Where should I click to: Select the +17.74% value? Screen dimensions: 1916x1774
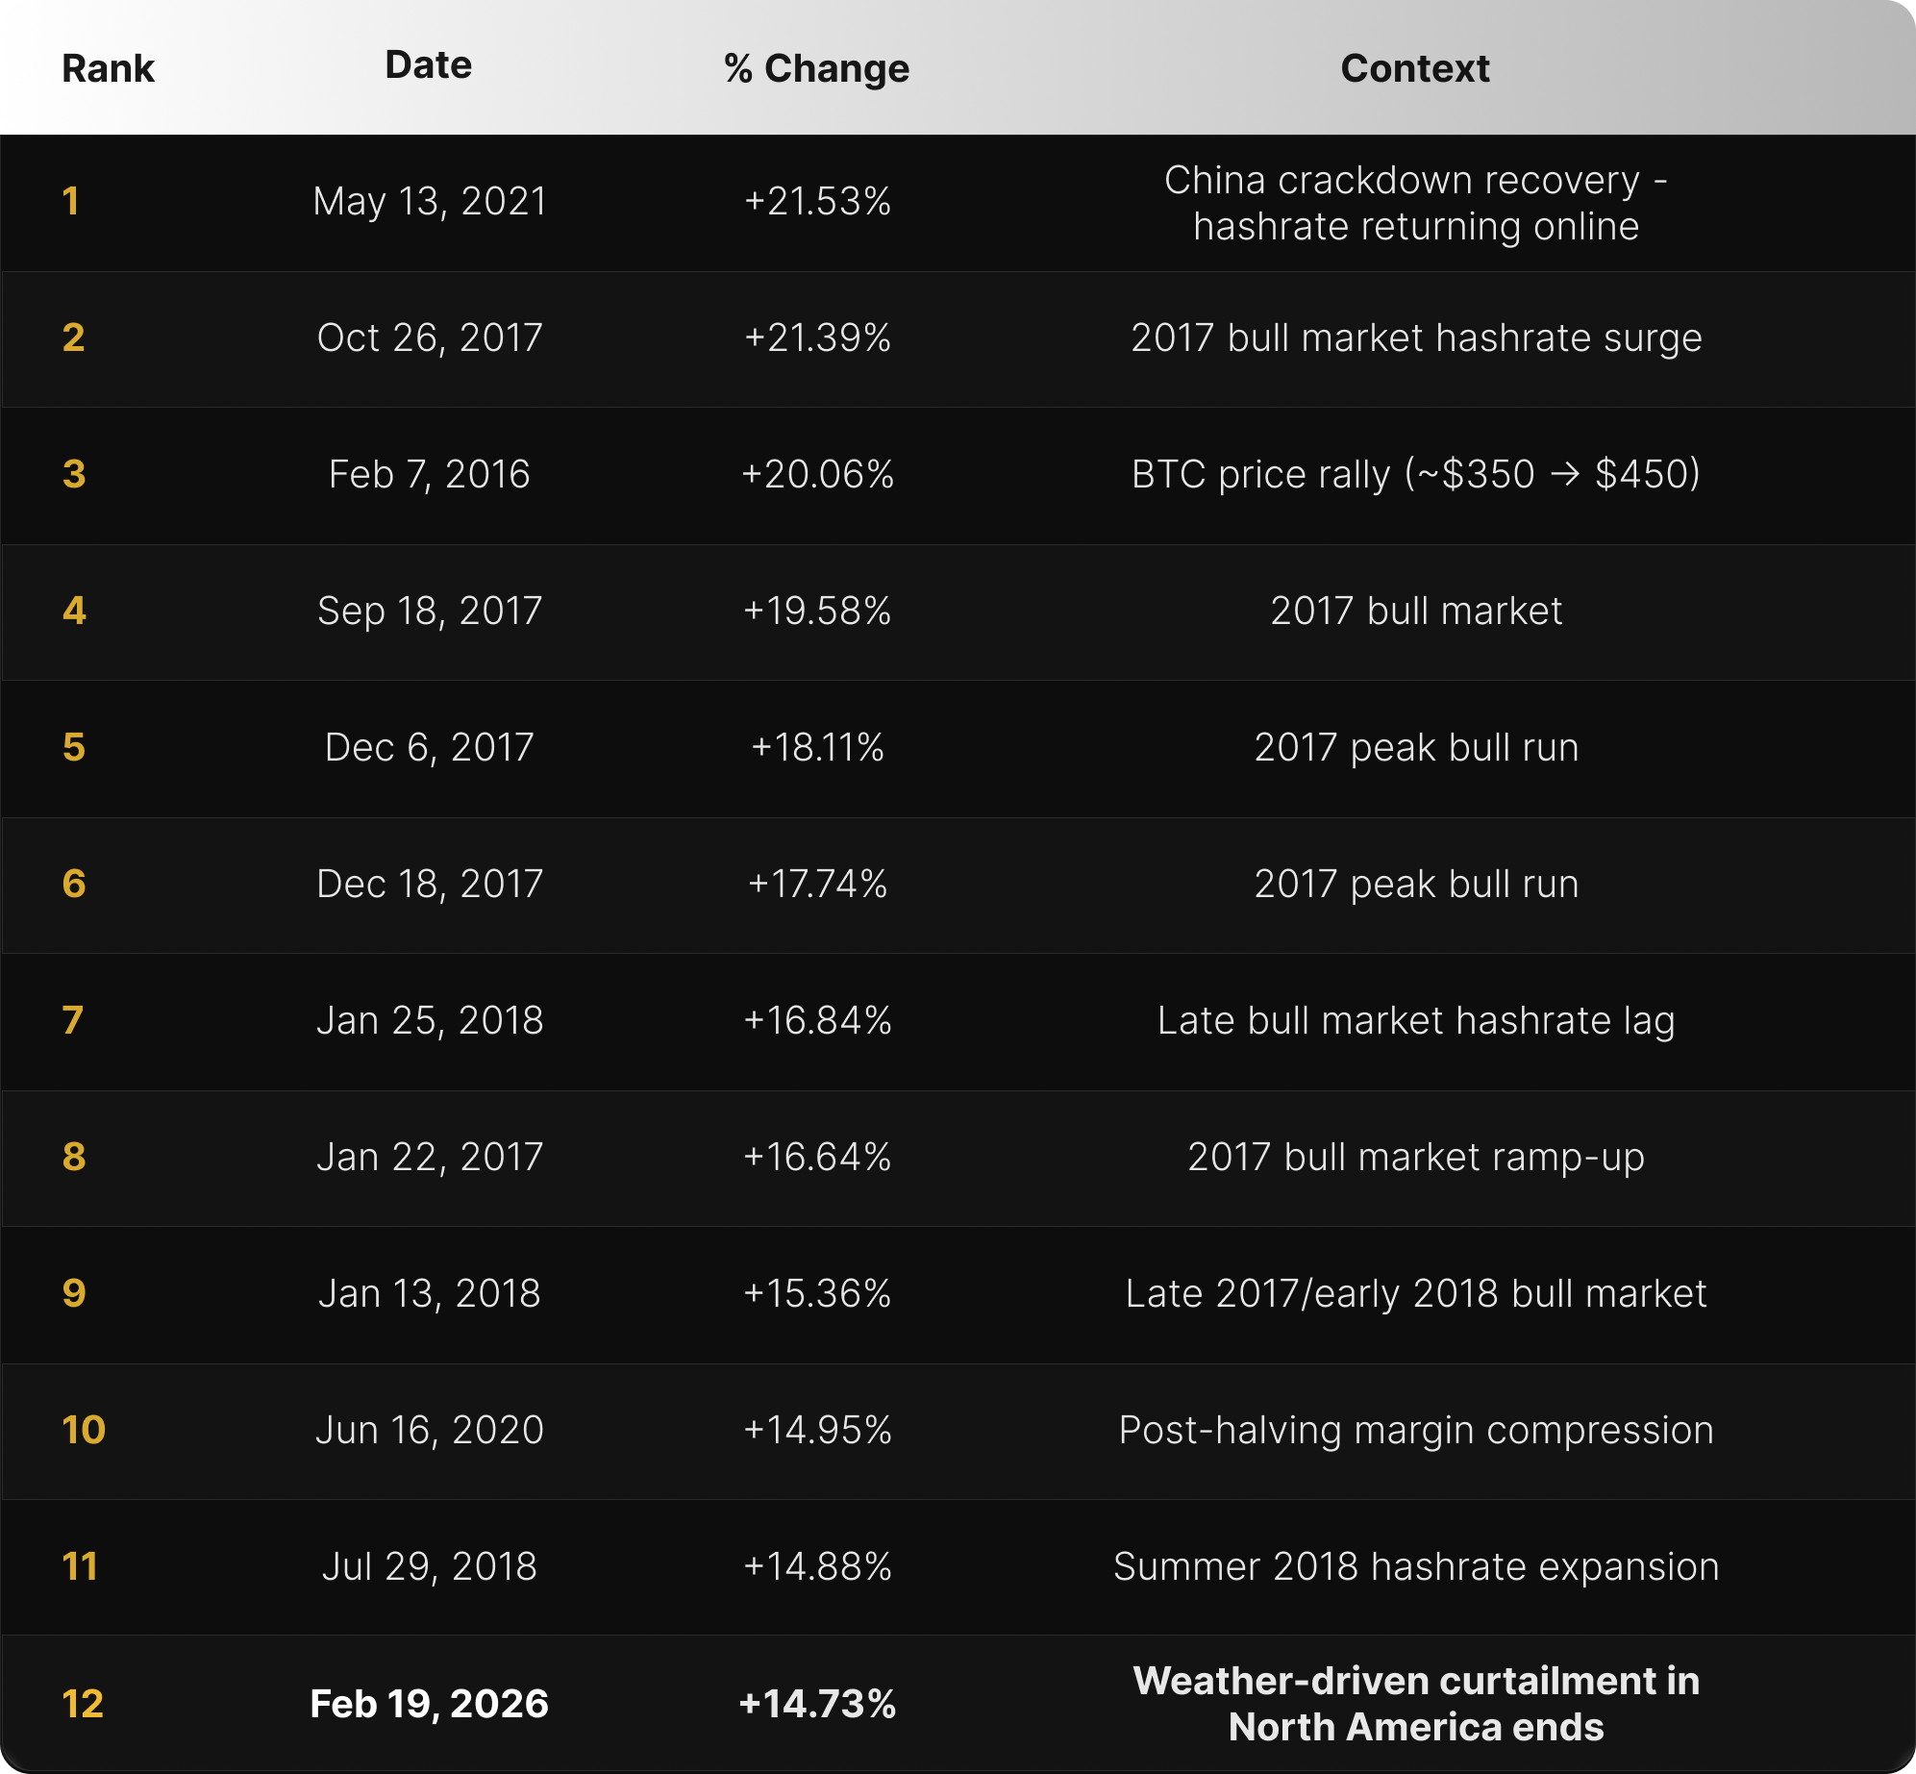point(817,884)
